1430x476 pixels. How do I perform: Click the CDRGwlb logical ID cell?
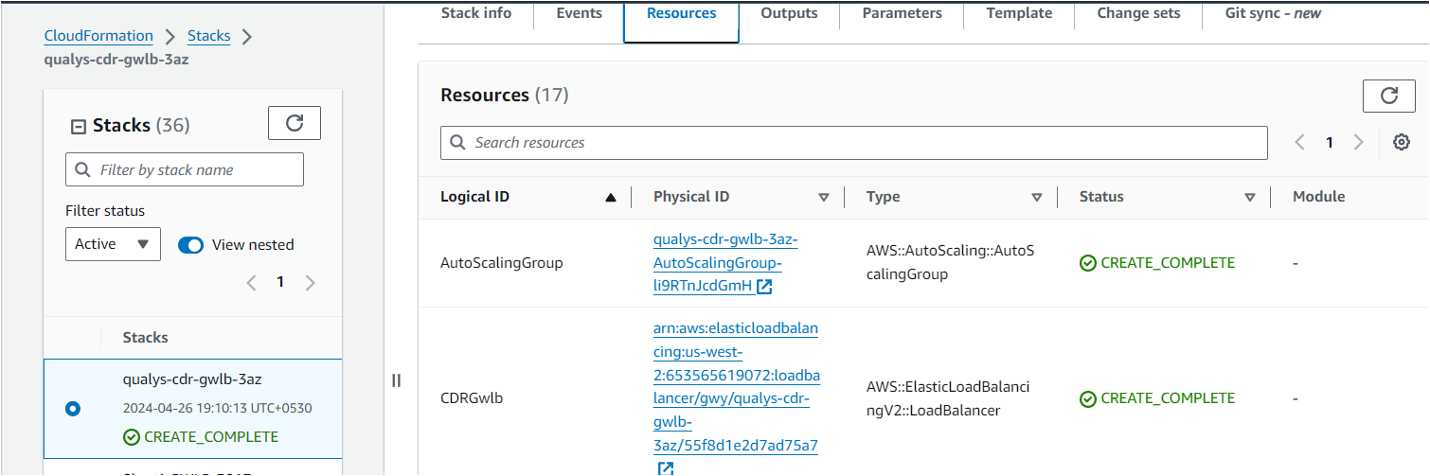click(x=472, y=398)
